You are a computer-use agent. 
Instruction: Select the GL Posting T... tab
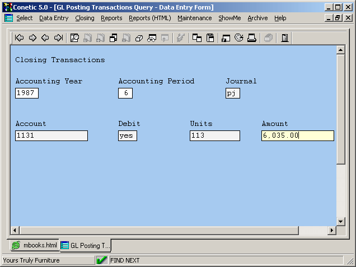[86, 245]
